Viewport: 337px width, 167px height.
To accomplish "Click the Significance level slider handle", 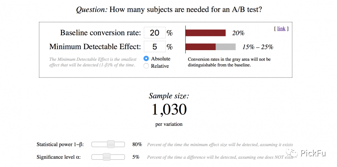I will (x=107, y=157).
